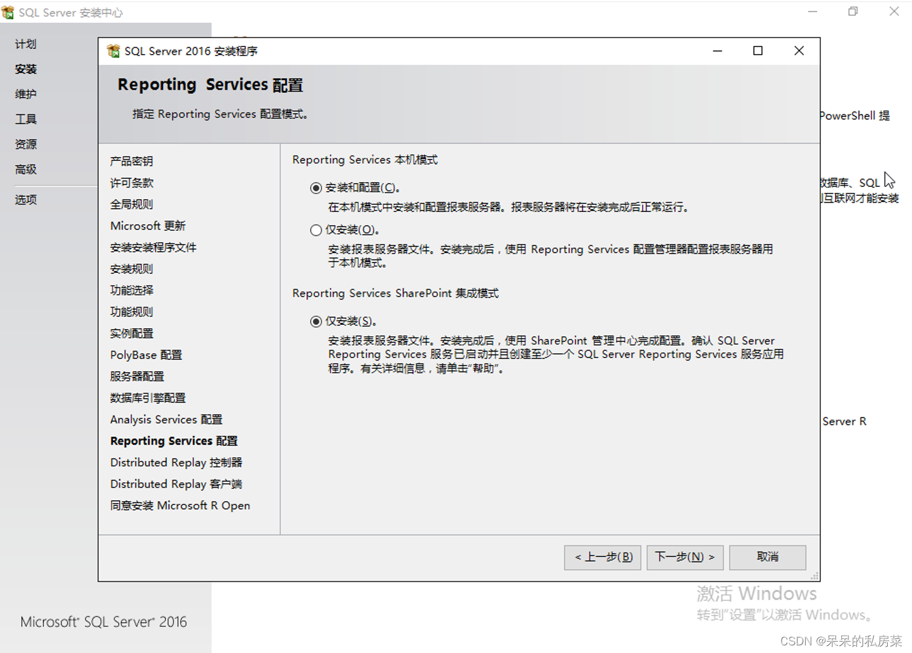The image size is (912, 653).
Task: Click the 功能选择 setup step
Action: pyautogui.click(x=132, y=290)
